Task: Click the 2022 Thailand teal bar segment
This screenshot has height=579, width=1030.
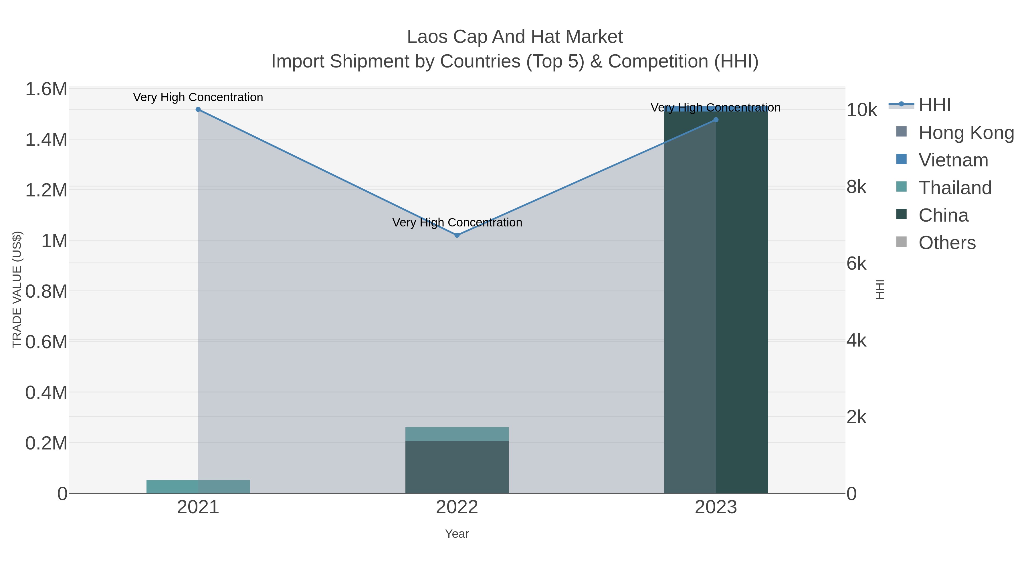Action: 457,434
